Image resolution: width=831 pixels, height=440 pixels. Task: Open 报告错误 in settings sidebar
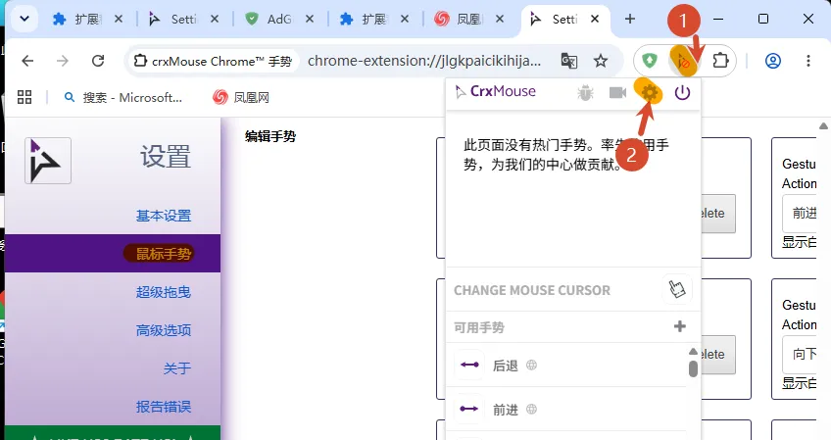[x=164, y=407]
